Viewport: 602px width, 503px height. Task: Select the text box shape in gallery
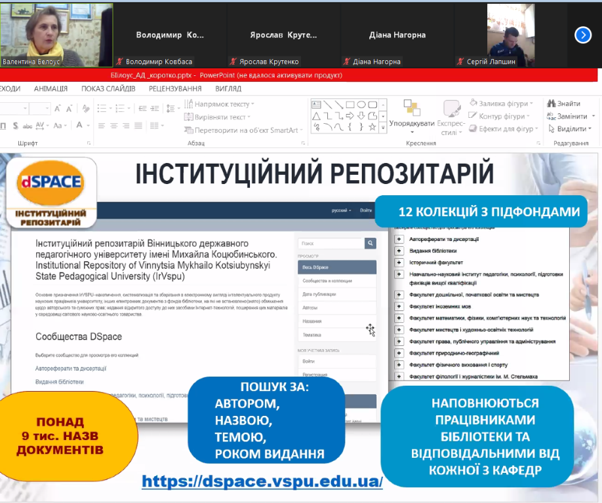pyautogui.click(x=316, y=105)
